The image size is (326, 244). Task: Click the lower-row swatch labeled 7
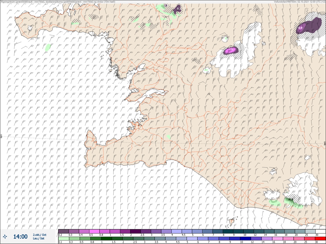click(213, 239)
